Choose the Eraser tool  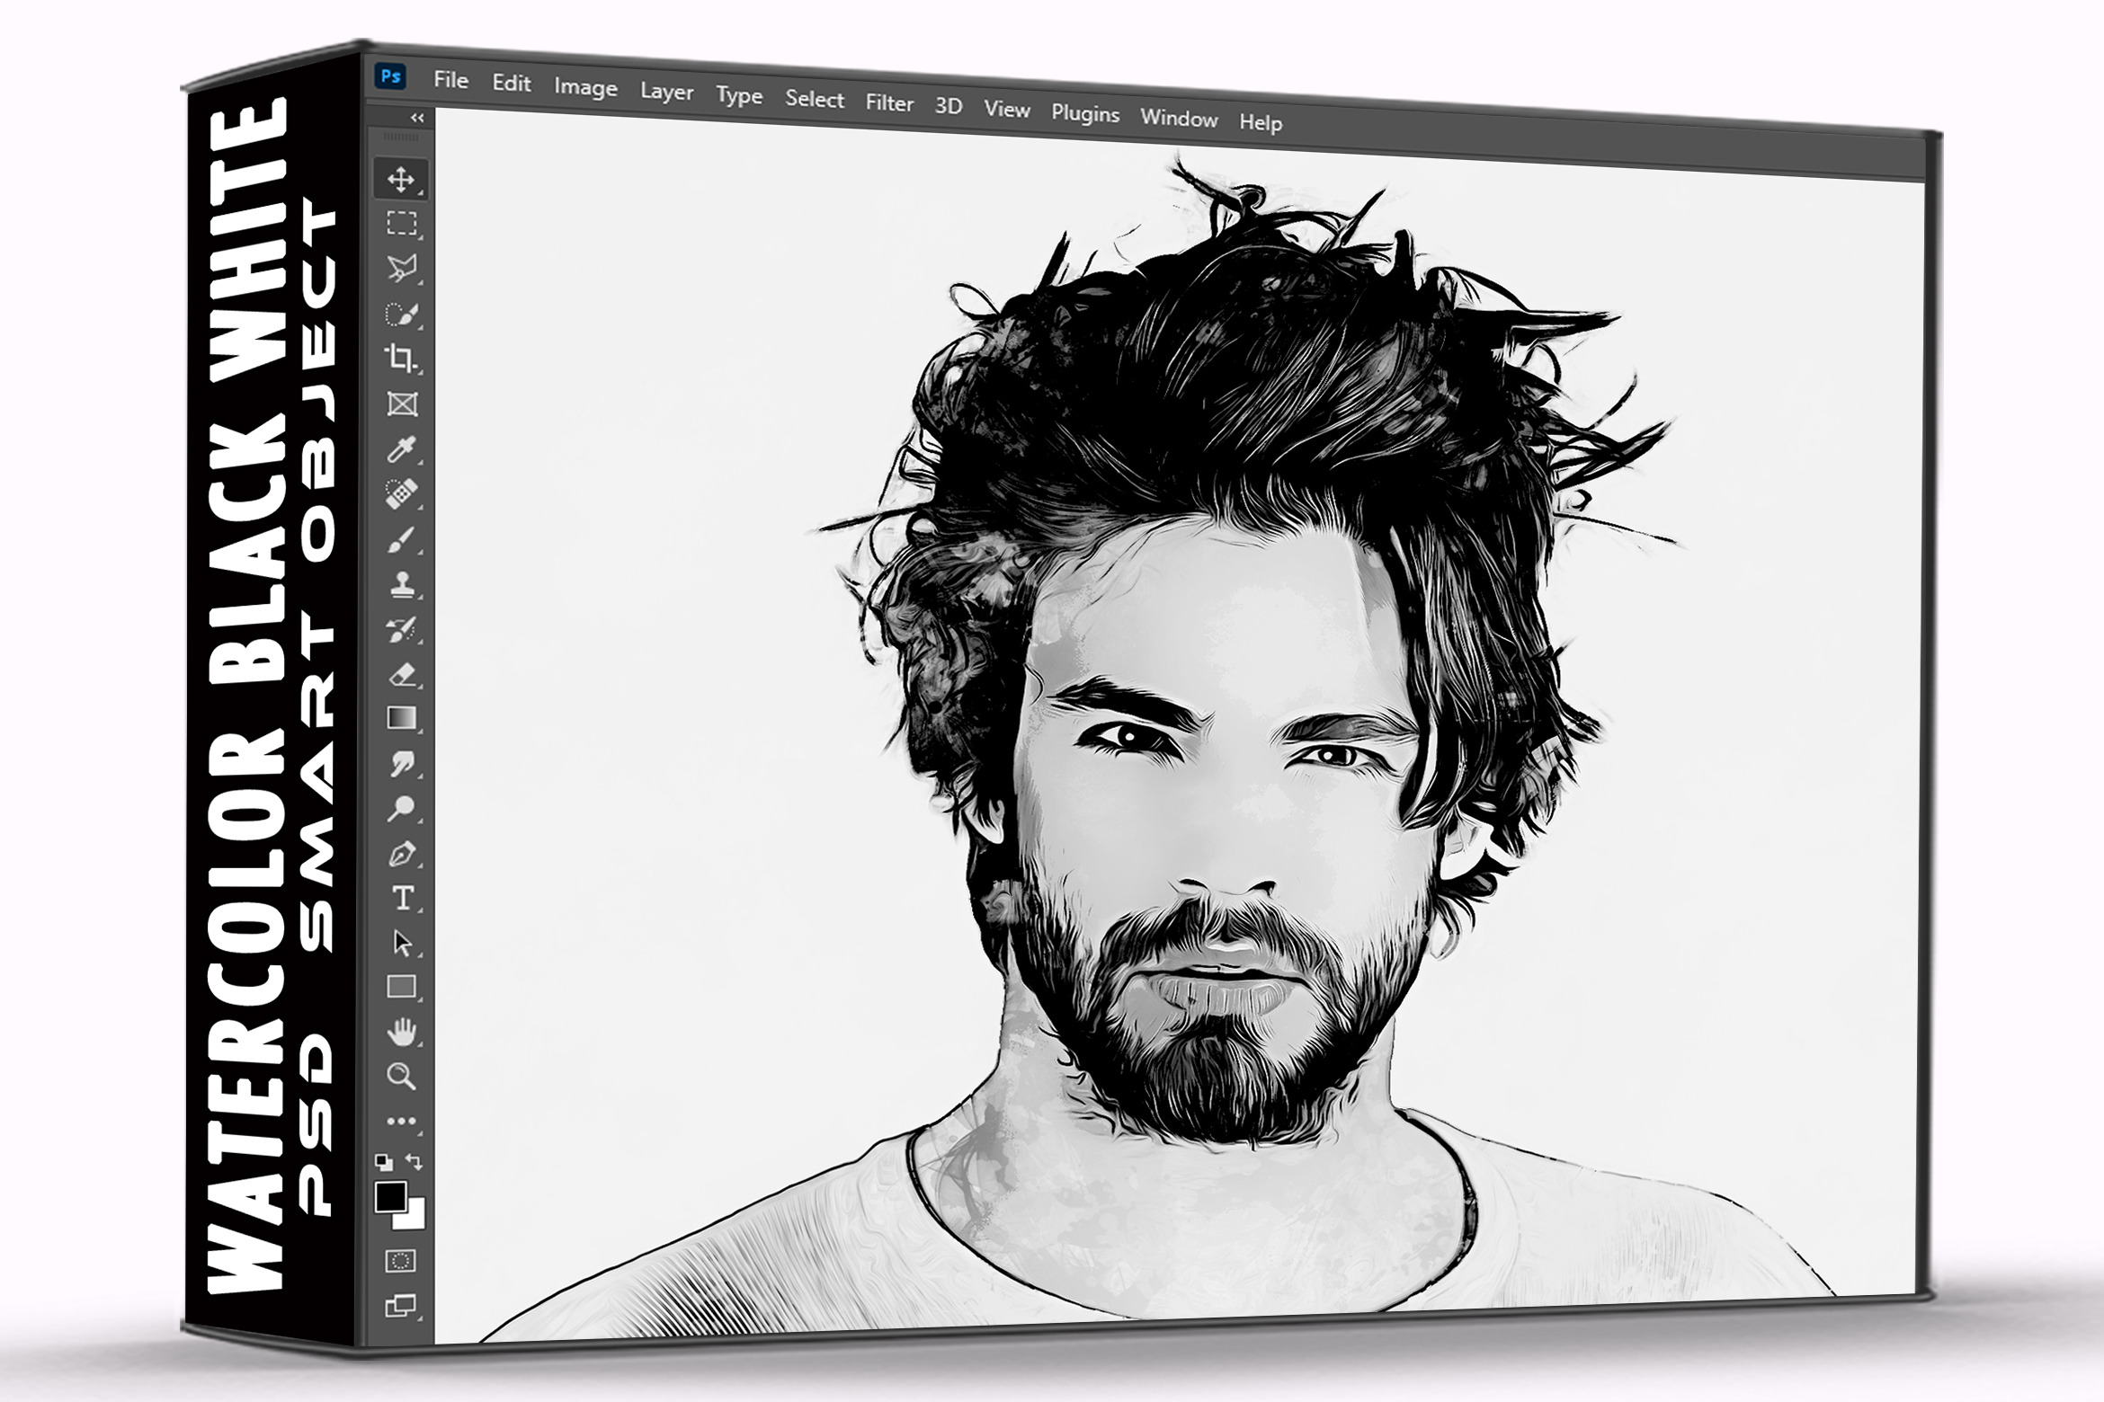402,674
